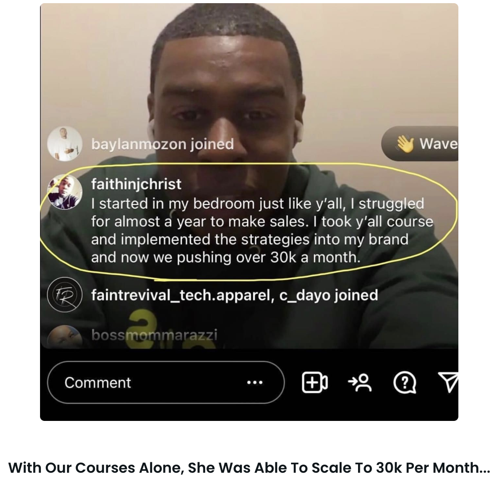Open the three dots in comment box
Screen dimensions: 502x484
click(x=255, y=382)
